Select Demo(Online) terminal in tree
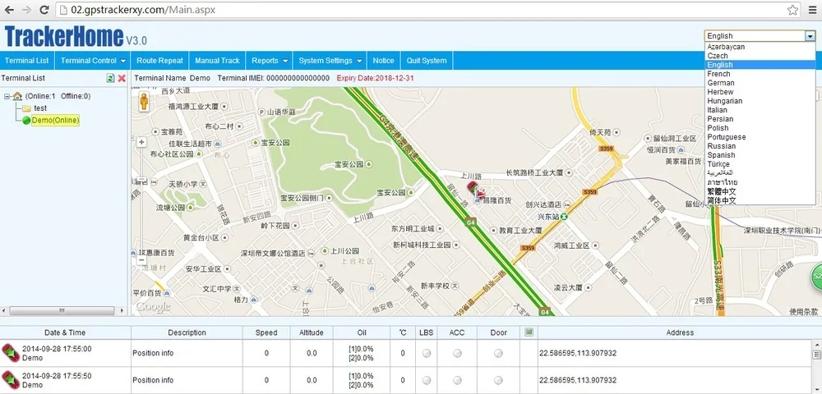This screenshot has height=394, width=822. [56, 121]
